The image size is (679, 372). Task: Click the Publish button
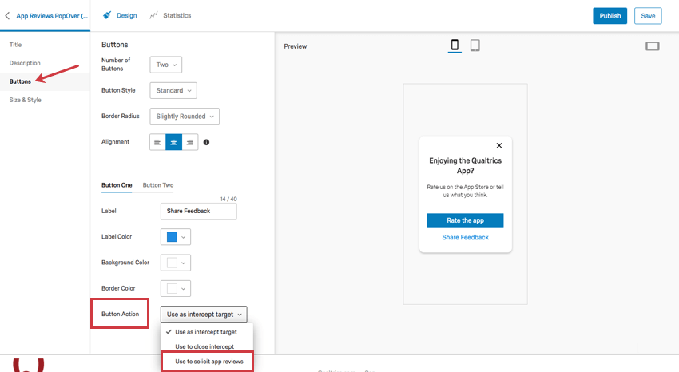[610, 16]
